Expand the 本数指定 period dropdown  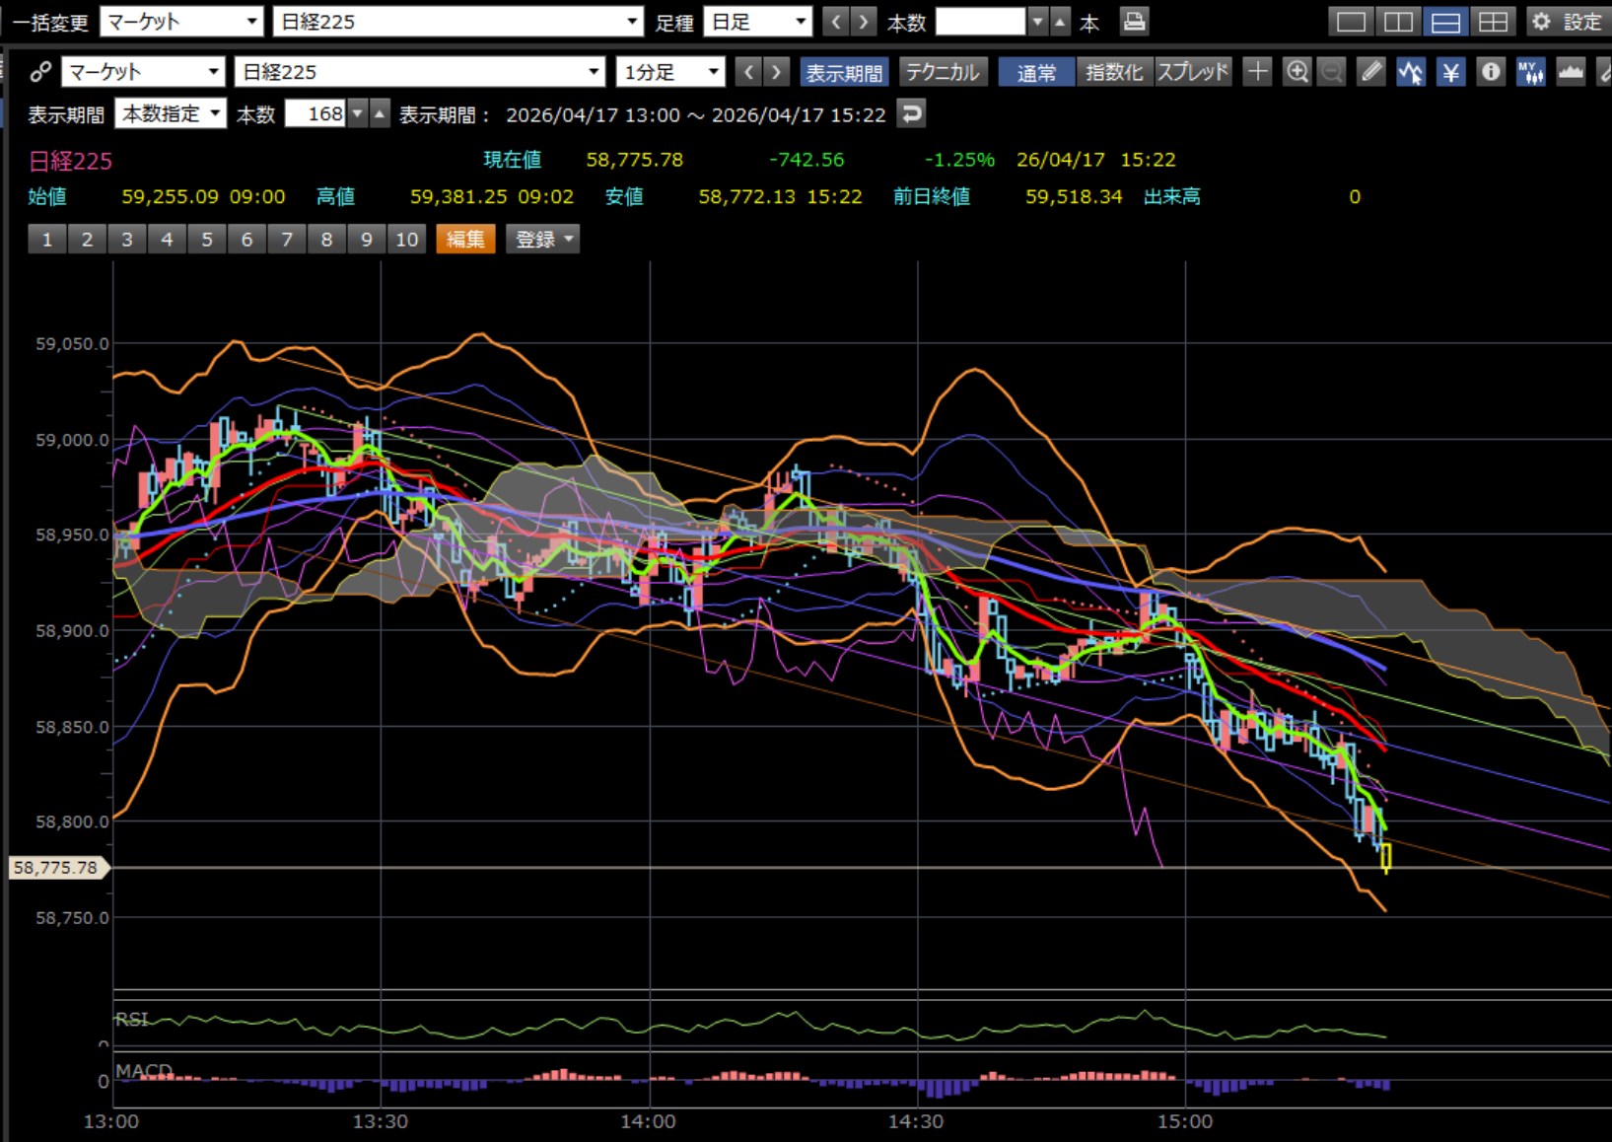(171, 114)
